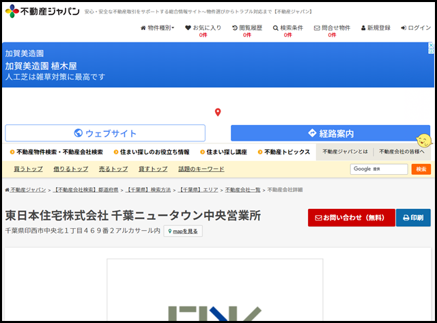437x323 pixels.
Task: Click 借りるトップ link
Action: 71,169
